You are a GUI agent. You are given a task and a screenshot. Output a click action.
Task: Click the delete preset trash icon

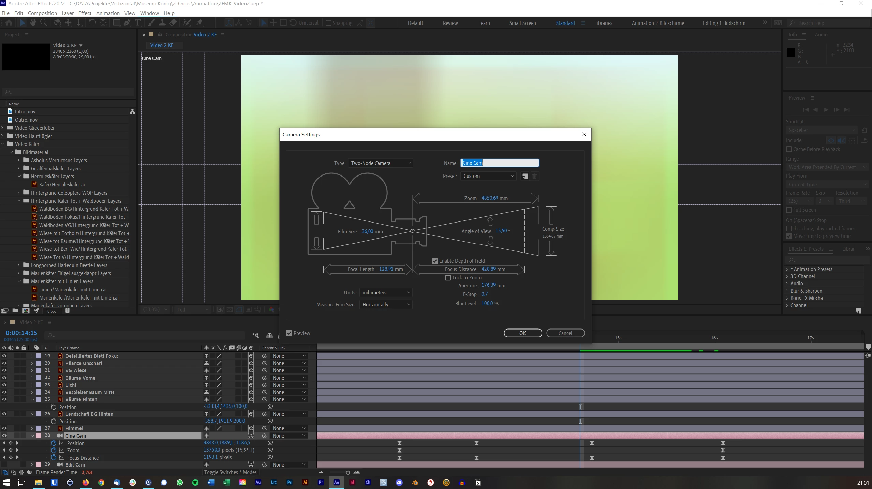pyautogui.click(x=534, y=176)
